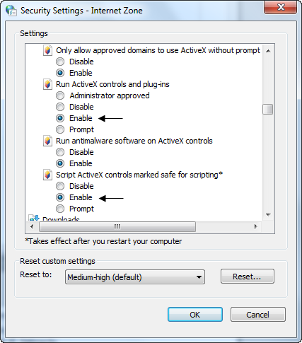
Task: Click the icon beside Run ActiveX controls and plug-ins
Action: (x=47, y=84)
